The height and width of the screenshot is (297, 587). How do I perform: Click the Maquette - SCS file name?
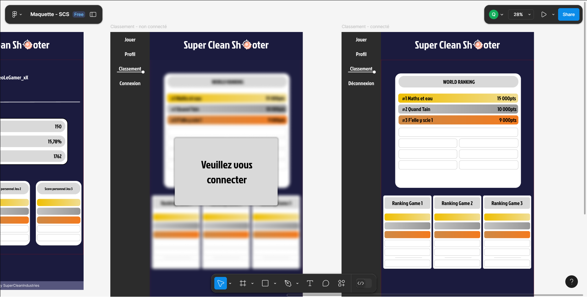[50, 14]
